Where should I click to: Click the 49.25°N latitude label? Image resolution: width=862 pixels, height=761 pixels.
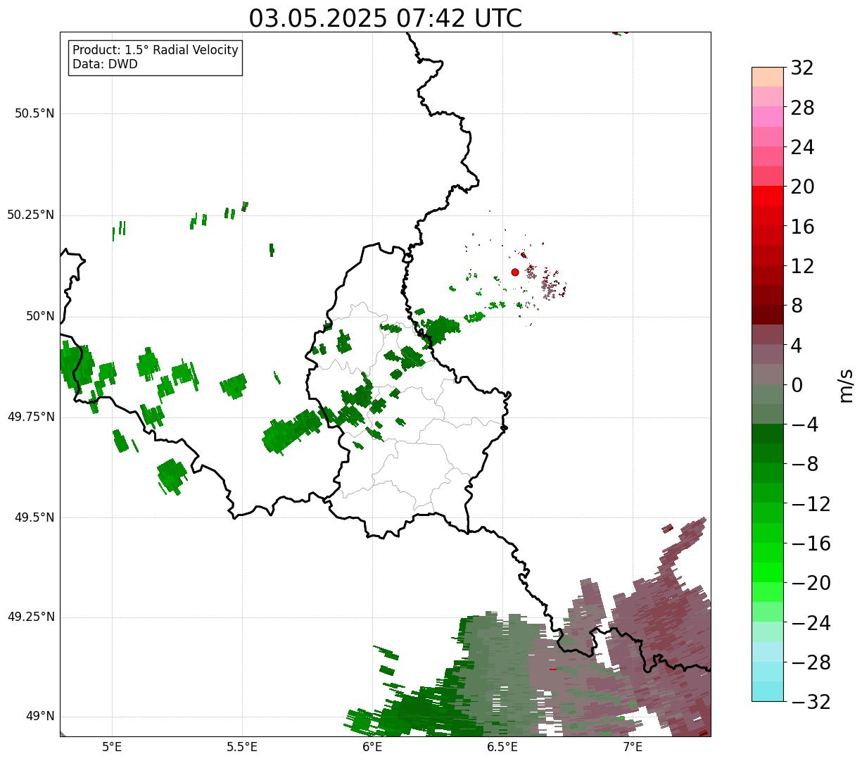point(31,617)
